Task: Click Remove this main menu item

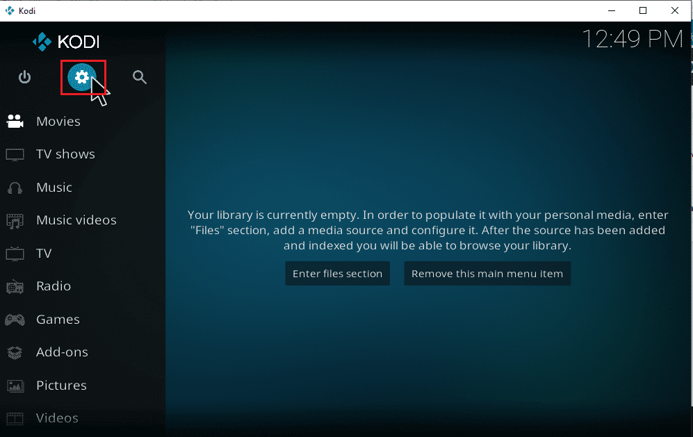Action: coord(487,273)
